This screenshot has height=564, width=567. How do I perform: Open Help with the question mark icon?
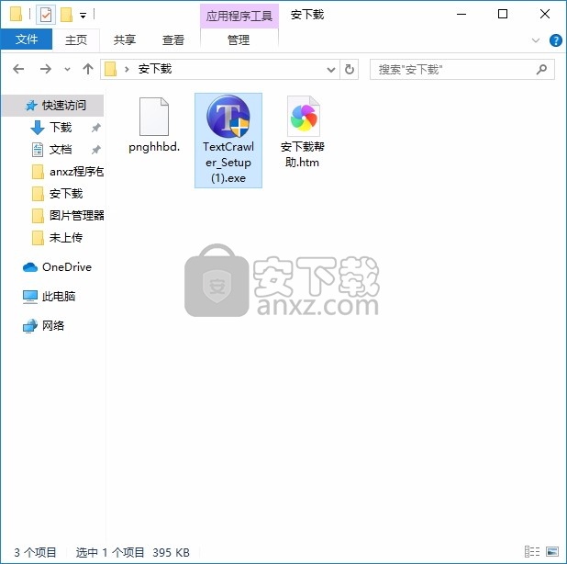(555, 40)
